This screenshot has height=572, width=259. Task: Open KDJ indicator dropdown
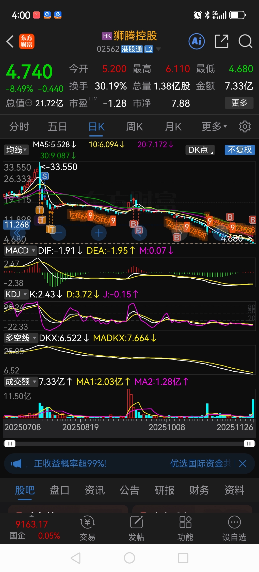point(16,294)
